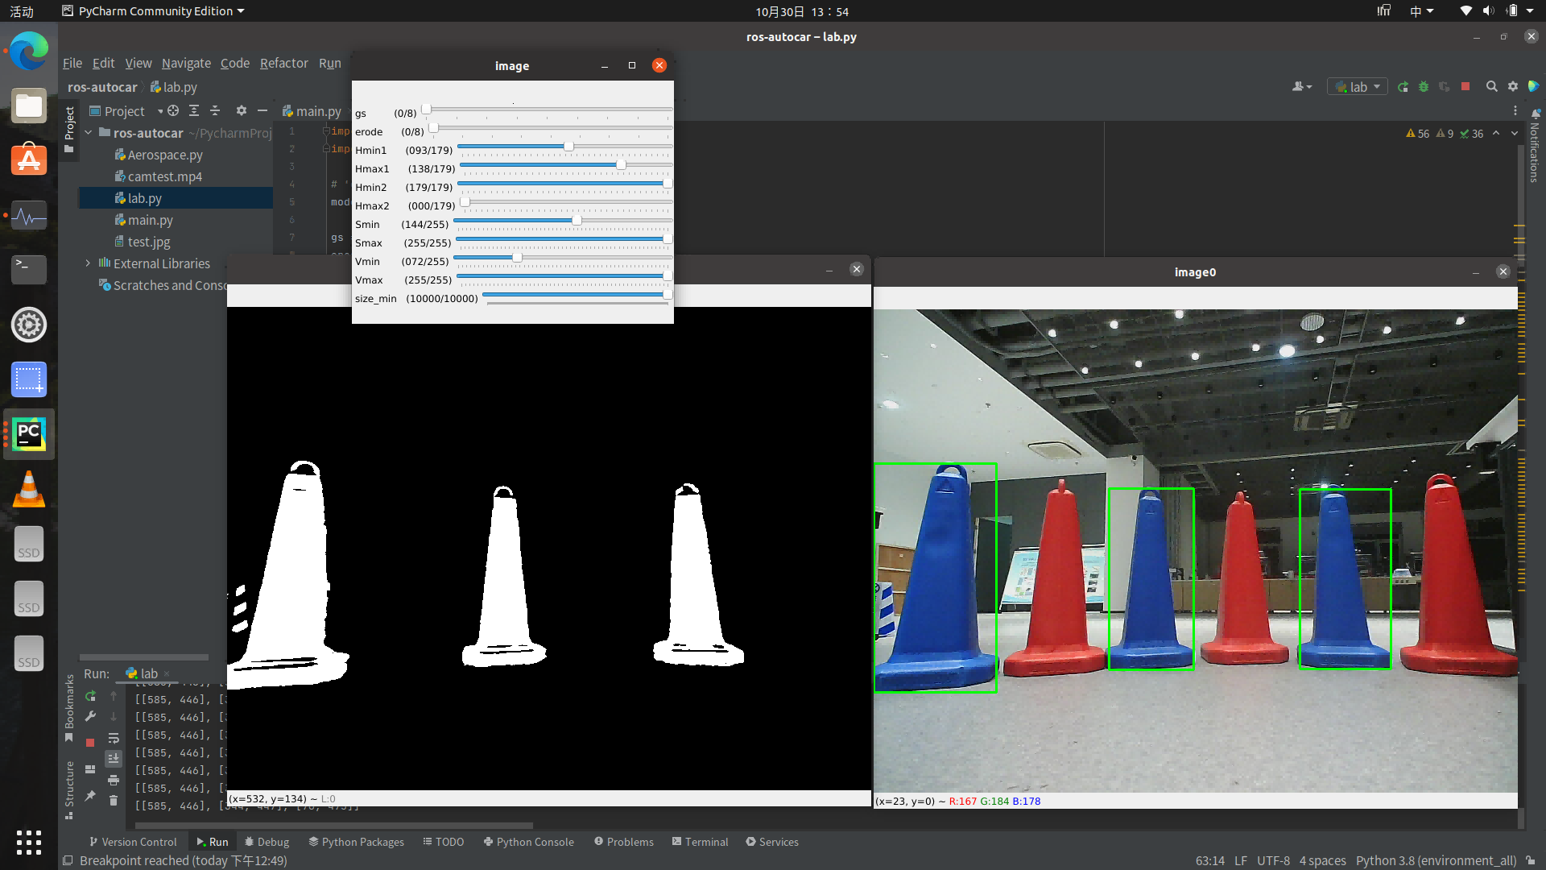The image size is (1546, 870).
Task: Hide the Project panel with minus icon
Action: (x=262, y=111)
